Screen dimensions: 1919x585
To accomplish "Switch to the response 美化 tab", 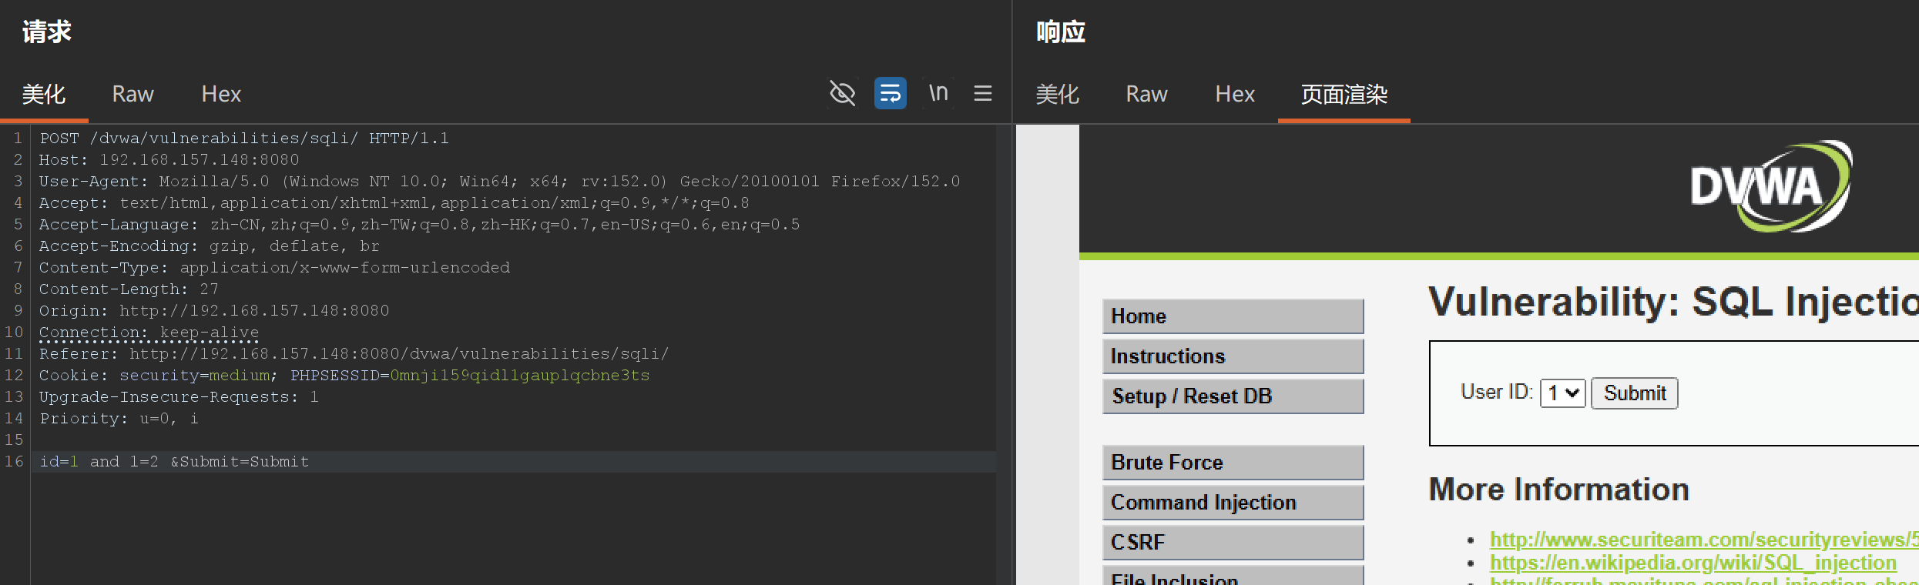I will [1057, 94].
